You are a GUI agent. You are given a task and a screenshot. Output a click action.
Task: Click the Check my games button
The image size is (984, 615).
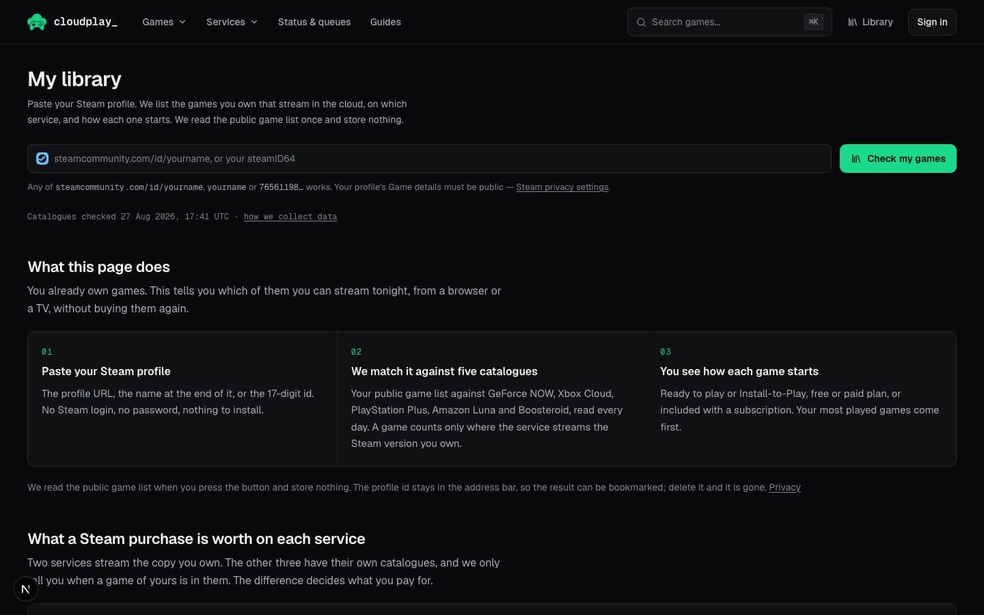coord(898,159)
